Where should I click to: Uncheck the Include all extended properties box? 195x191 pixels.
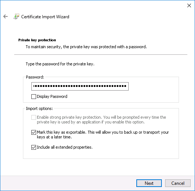(x=34, y=147)
